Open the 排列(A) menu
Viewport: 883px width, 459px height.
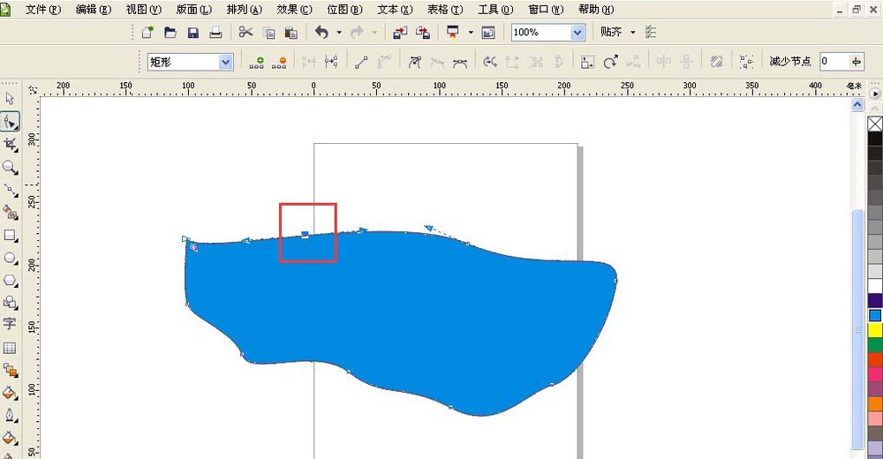(x=245, y=10)
